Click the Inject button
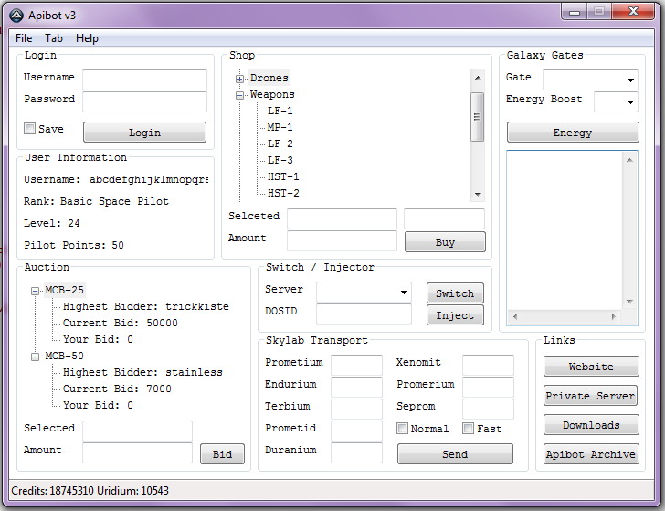The height and width of the screenshot is (511, 665). click(x=455, y=314)
